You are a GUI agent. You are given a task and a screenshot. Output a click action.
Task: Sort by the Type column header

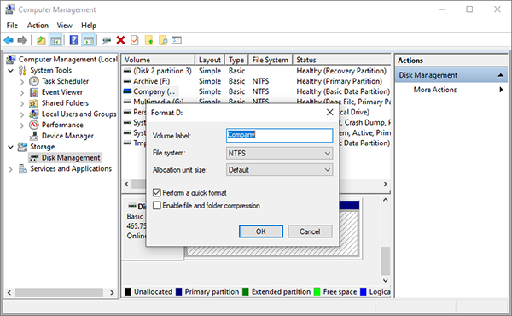coord(236,60)
